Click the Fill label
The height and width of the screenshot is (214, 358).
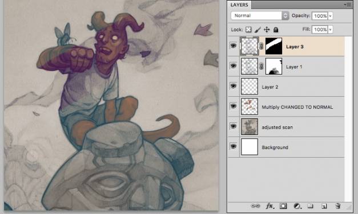coord(306,29)
